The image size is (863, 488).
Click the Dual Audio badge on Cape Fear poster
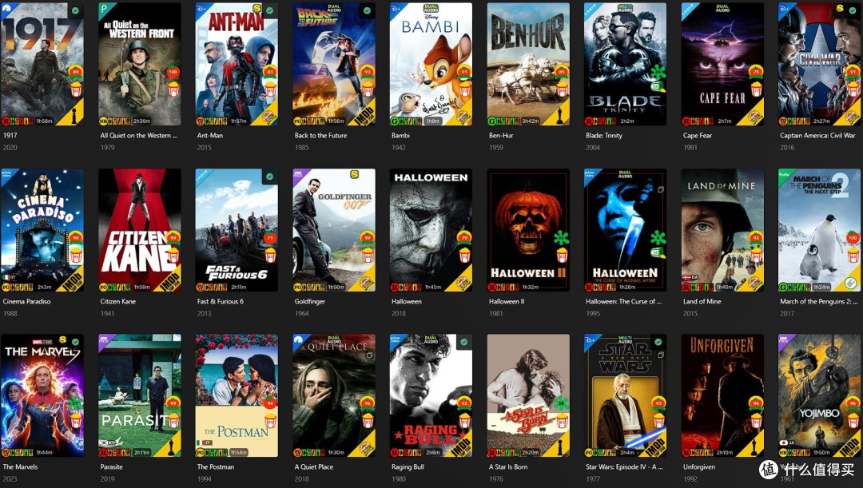pyautogui.click(x=722, y=8)
